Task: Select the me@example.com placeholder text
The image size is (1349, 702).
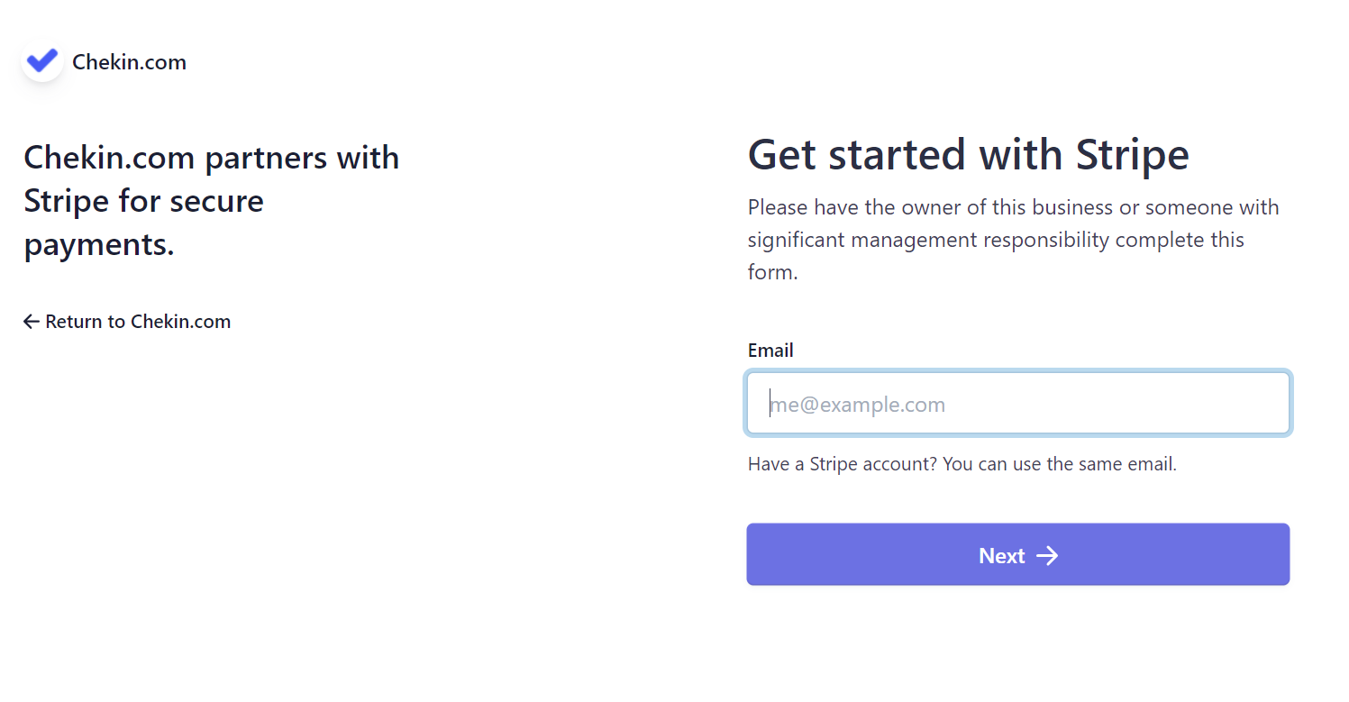Action: (858, 405)
